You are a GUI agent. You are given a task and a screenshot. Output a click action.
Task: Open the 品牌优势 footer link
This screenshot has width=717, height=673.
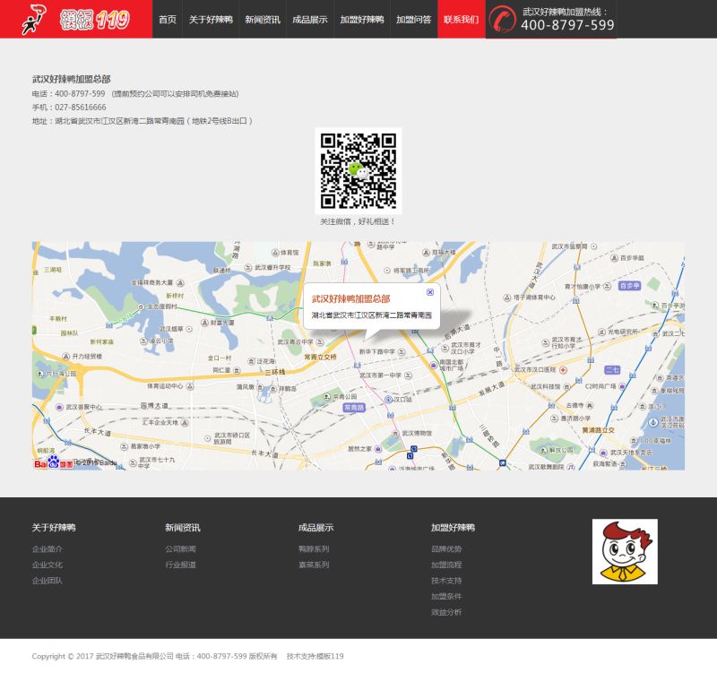coord(446,548)
